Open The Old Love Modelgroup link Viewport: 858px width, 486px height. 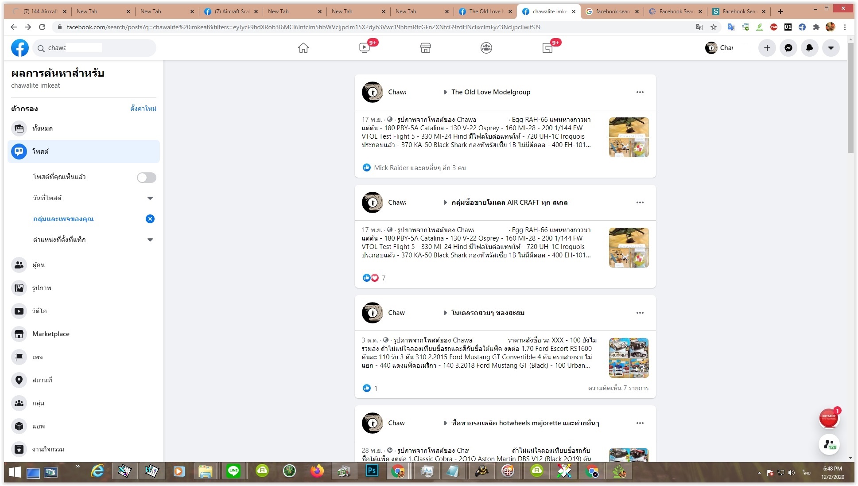coord(490,92)
